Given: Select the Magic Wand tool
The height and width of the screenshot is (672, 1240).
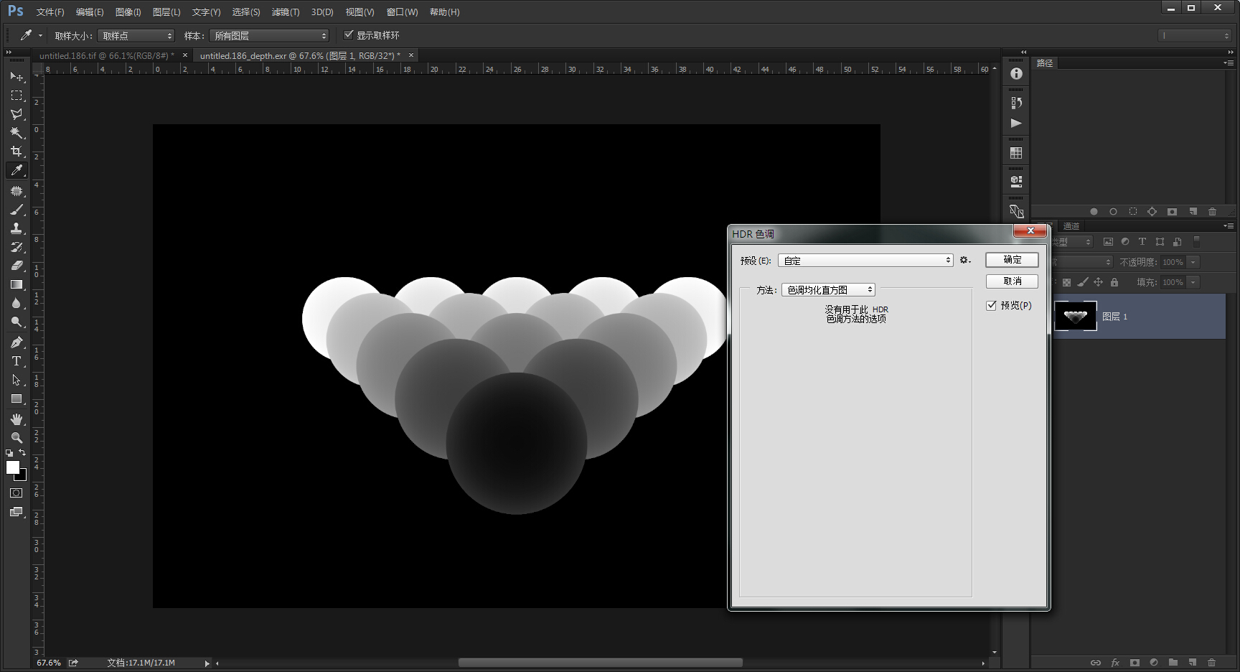Looking at the screenshot, I should (x=17, y=133).
